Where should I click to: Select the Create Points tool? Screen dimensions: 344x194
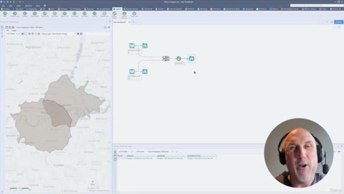click(x=15, y=14)
